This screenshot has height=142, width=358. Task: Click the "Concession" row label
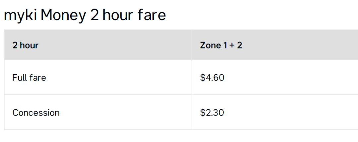click(36, 113)
